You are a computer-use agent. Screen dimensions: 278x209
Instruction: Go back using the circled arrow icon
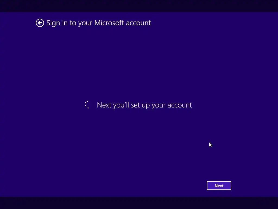(x=40, y=23)
